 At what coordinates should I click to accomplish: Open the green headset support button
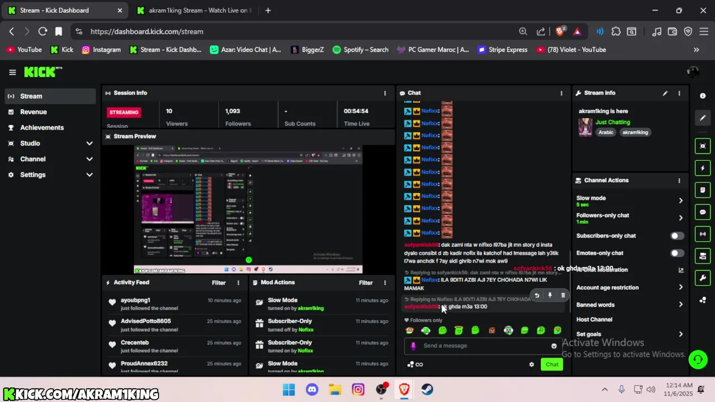point(698,359)
